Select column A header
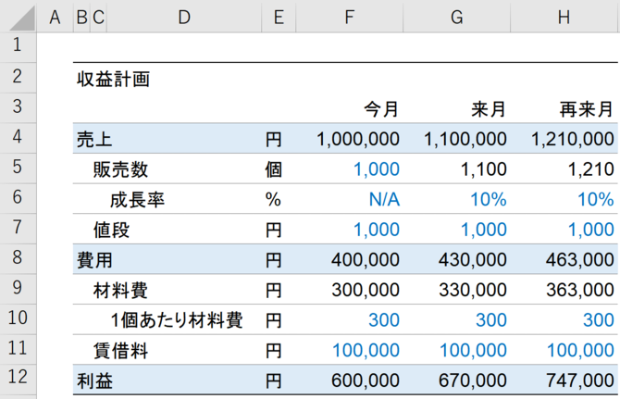 point(55,17)
